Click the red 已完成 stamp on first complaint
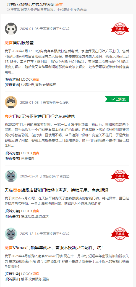 120,29
